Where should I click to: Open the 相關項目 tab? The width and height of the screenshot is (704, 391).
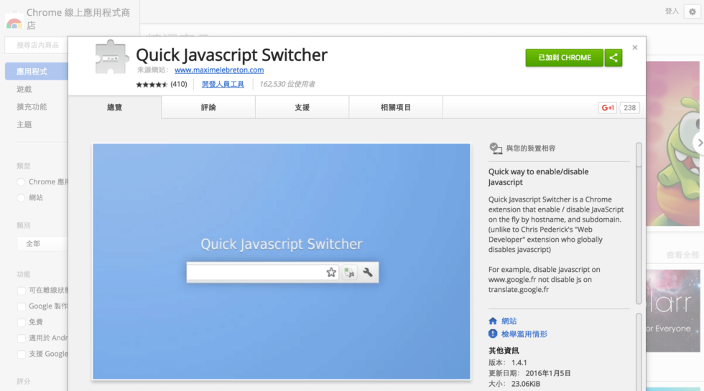pyautogui.click(x=396, y=108)
